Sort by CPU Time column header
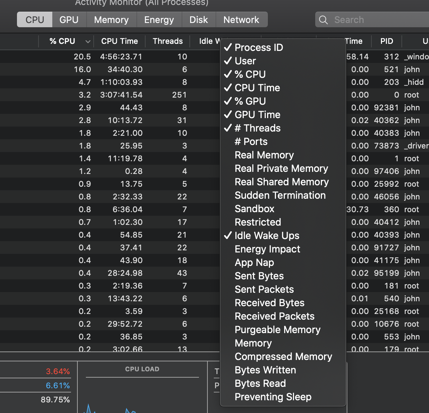Image resolution: width=429 pixels, height=413 pixels. [x=119, y=41]
